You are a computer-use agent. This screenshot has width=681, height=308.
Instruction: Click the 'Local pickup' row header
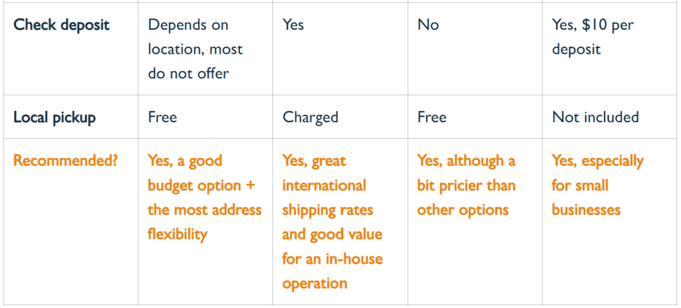55,117
